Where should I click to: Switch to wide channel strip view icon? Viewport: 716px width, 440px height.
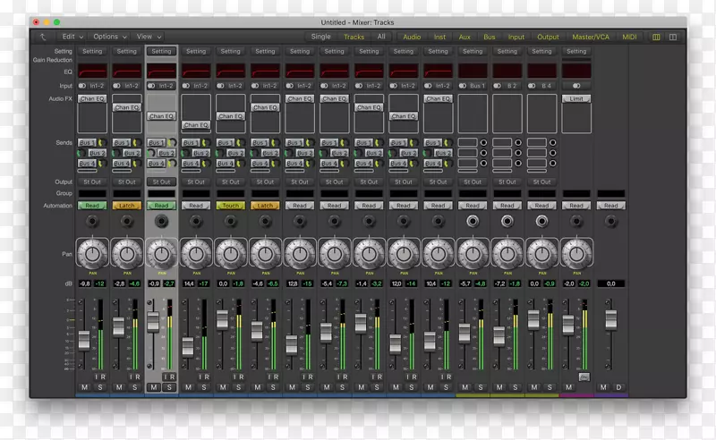(672, 38)
